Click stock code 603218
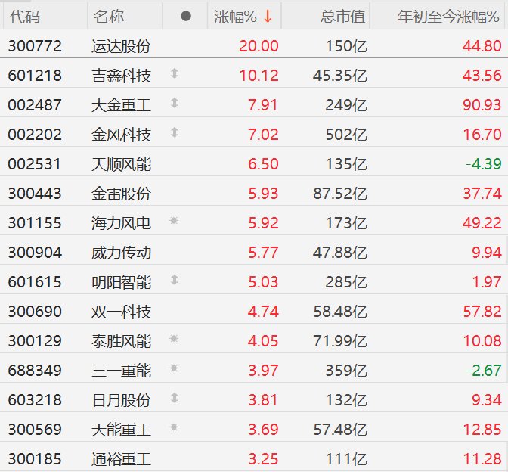Image resolution: width=508 pixels, height=472 pixels. pos(35,400)
